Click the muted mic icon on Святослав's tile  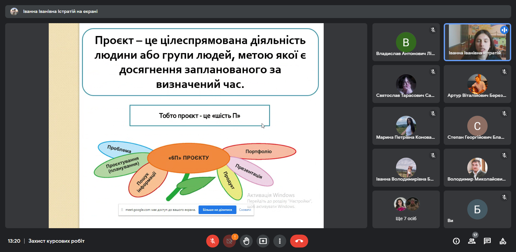pyautogui.click(x=433, y=72)
